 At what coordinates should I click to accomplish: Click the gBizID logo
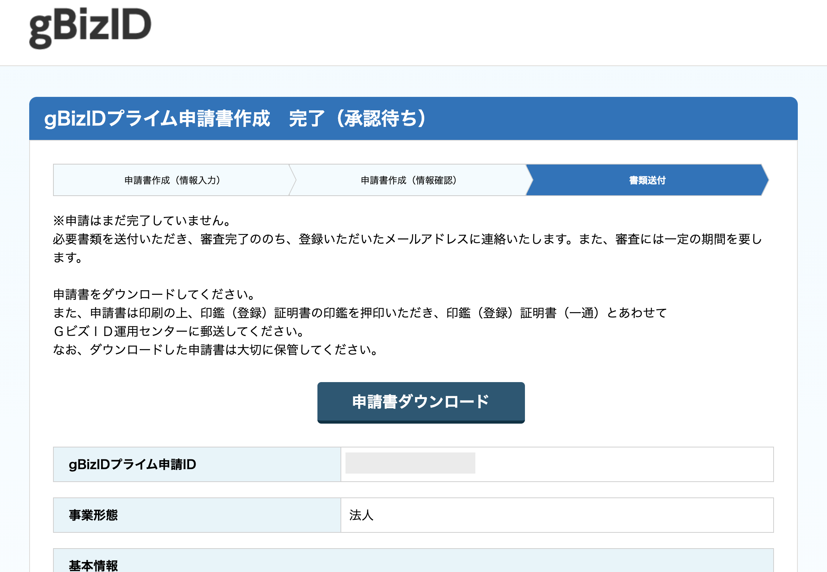click(90, 28)
